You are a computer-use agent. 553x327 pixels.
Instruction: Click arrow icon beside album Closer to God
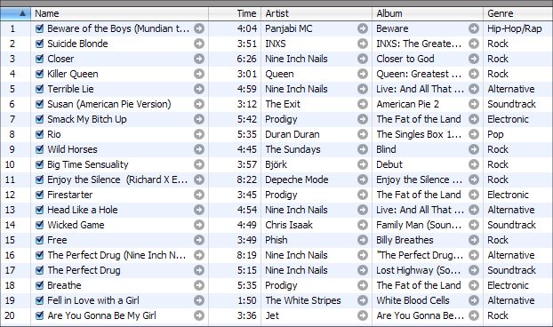(474, 59)
